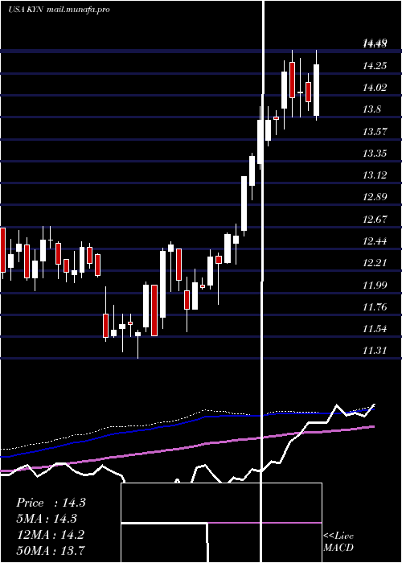This screenshot has width=402, height=563.
Task: Click the 11.54 price axis label
Action: (x=375, y=329)
